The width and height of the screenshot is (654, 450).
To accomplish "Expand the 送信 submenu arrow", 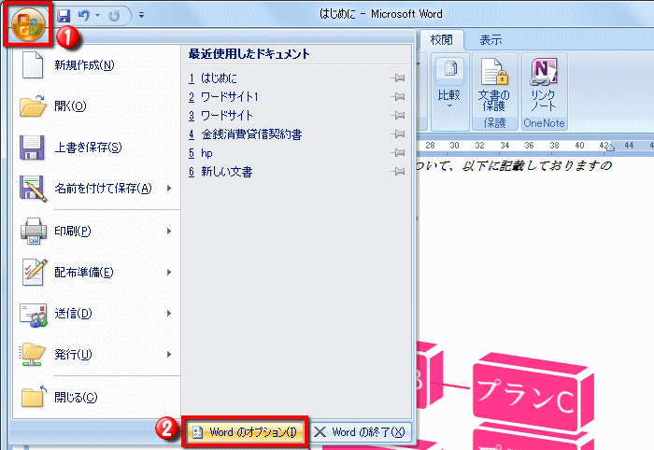I will point(169,314).
